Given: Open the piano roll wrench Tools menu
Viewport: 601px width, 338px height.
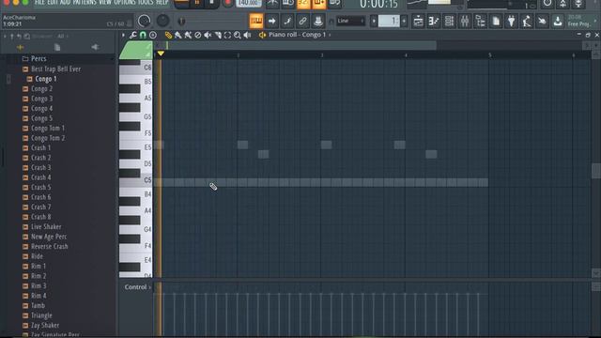Looking at the screenshot, I should tap(132, 36).
